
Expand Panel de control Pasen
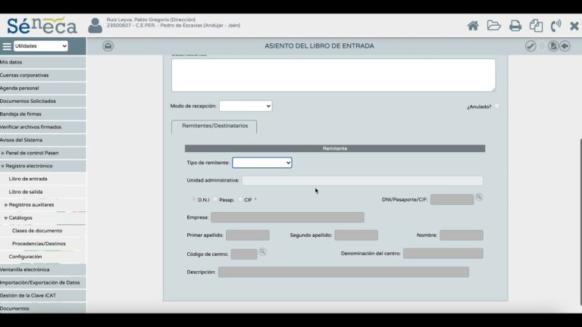(32, 153)
